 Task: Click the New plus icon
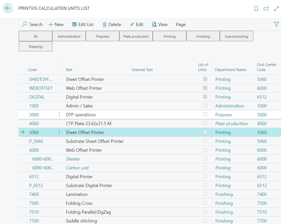pos(51,25)
